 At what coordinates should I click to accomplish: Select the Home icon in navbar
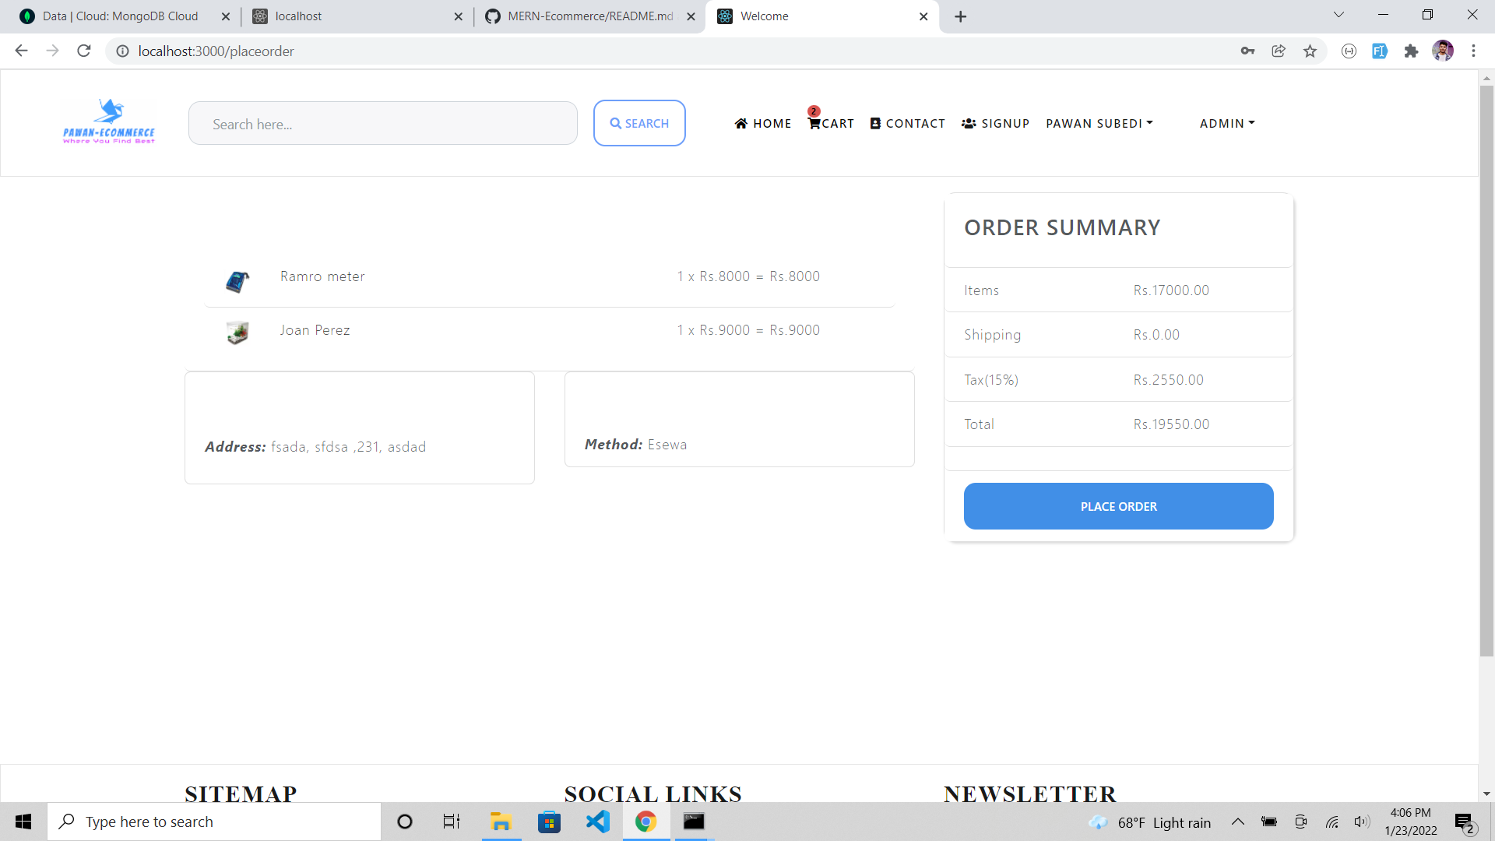(x=742, y=123)
